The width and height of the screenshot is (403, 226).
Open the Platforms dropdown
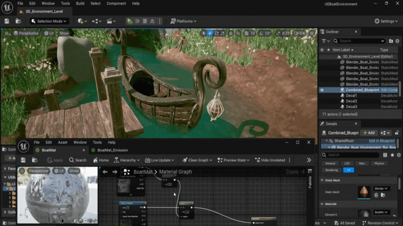click(x=184, y=21)
